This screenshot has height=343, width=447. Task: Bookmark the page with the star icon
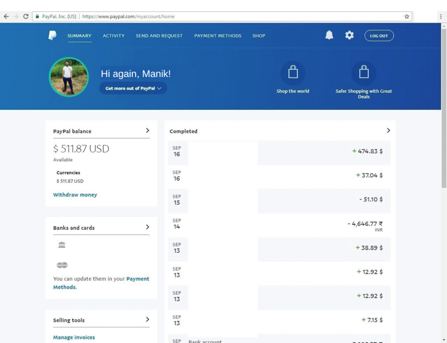tap(407, 17)
